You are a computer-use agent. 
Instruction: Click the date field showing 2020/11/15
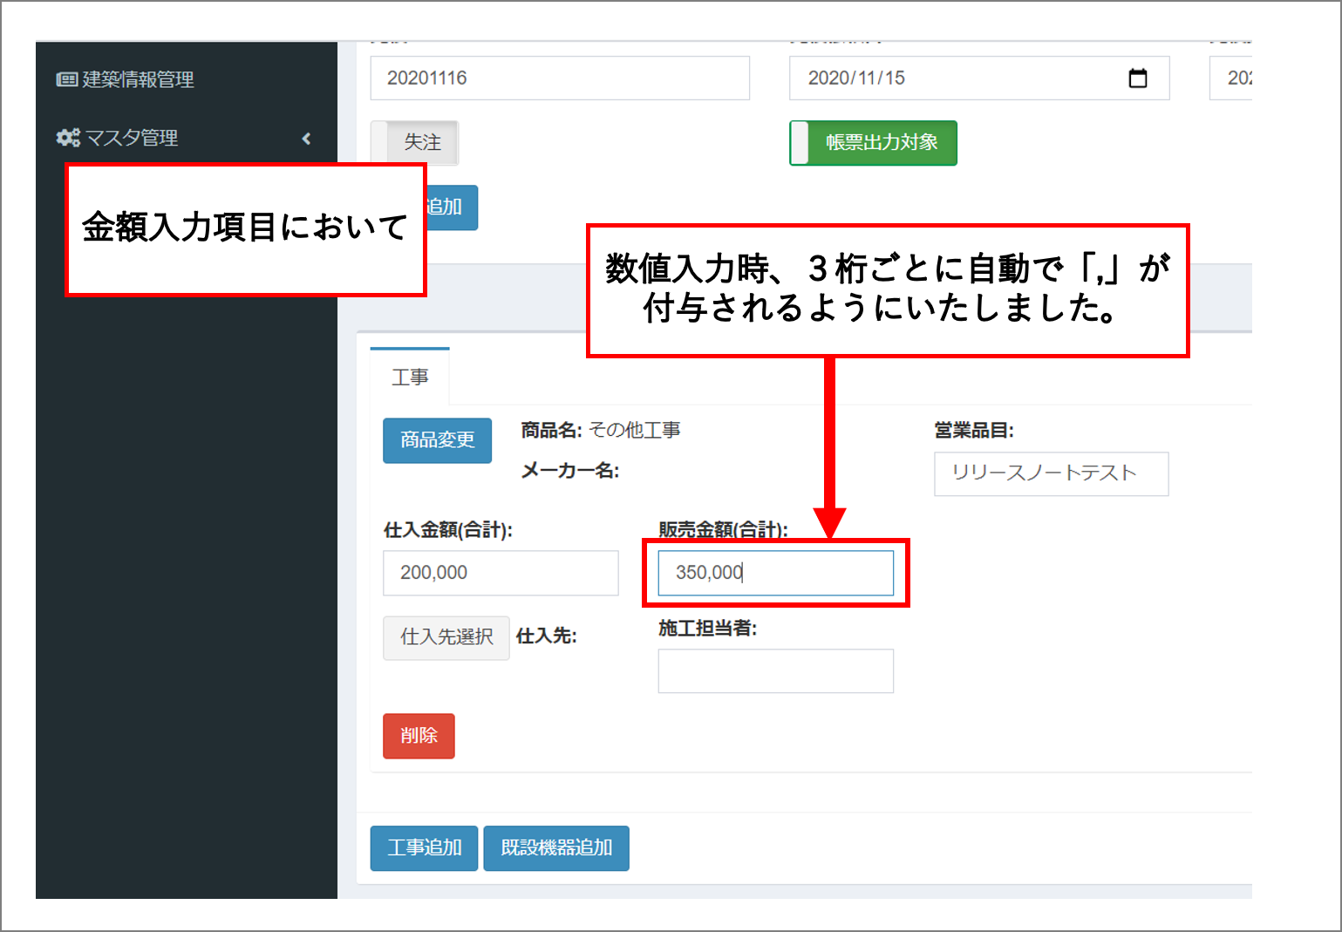pos(959,78)
